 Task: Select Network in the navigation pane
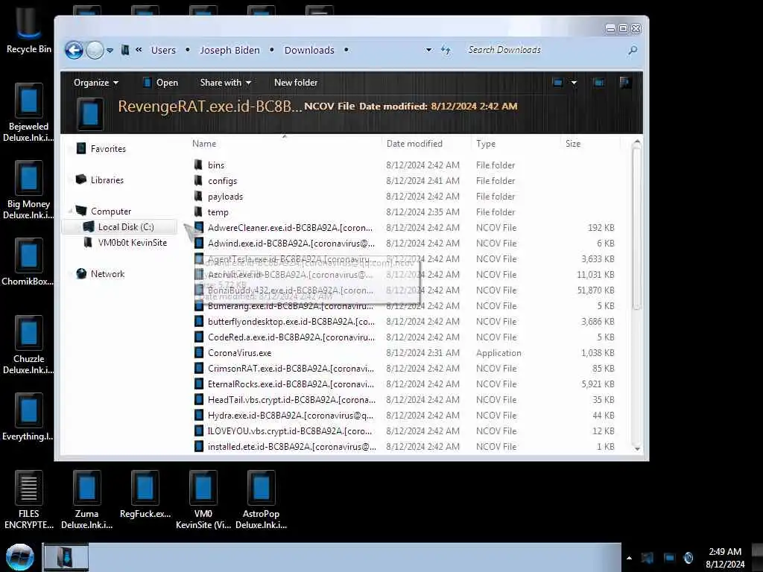[101, 274]
